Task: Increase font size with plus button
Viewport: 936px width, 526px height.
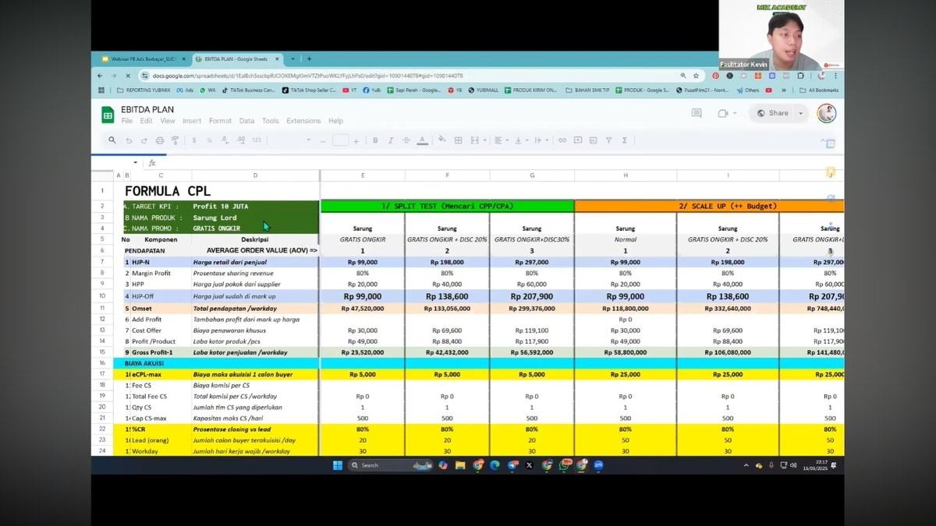Action: 356,141
